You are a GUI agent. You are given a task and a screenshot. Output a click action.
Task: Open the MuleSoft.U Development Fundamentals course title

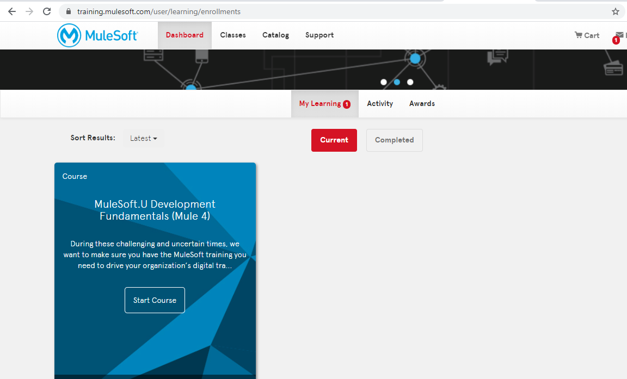pos(155,210)
